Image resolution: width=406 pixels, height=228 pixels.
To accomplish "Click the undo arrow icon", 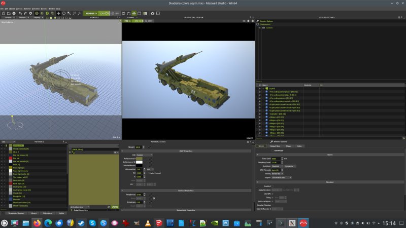I will [x=20, y=13].
